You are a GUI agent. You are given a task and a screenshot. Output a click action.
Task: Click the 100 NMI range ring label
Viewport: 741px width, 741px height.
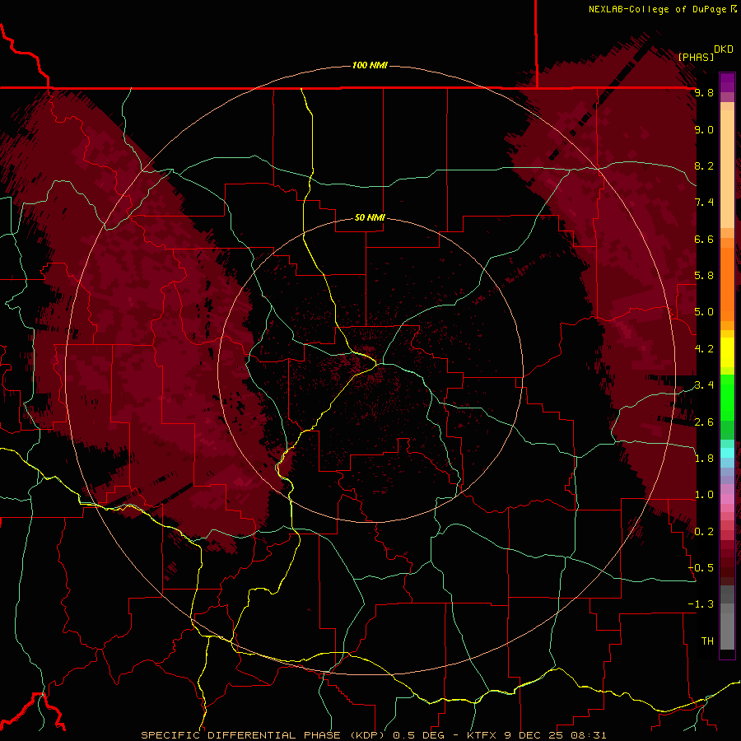[370, 65]
